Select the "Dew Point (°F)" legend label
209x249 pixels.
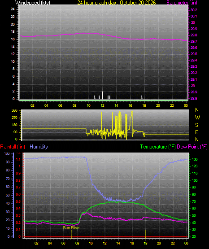[192, 147]
